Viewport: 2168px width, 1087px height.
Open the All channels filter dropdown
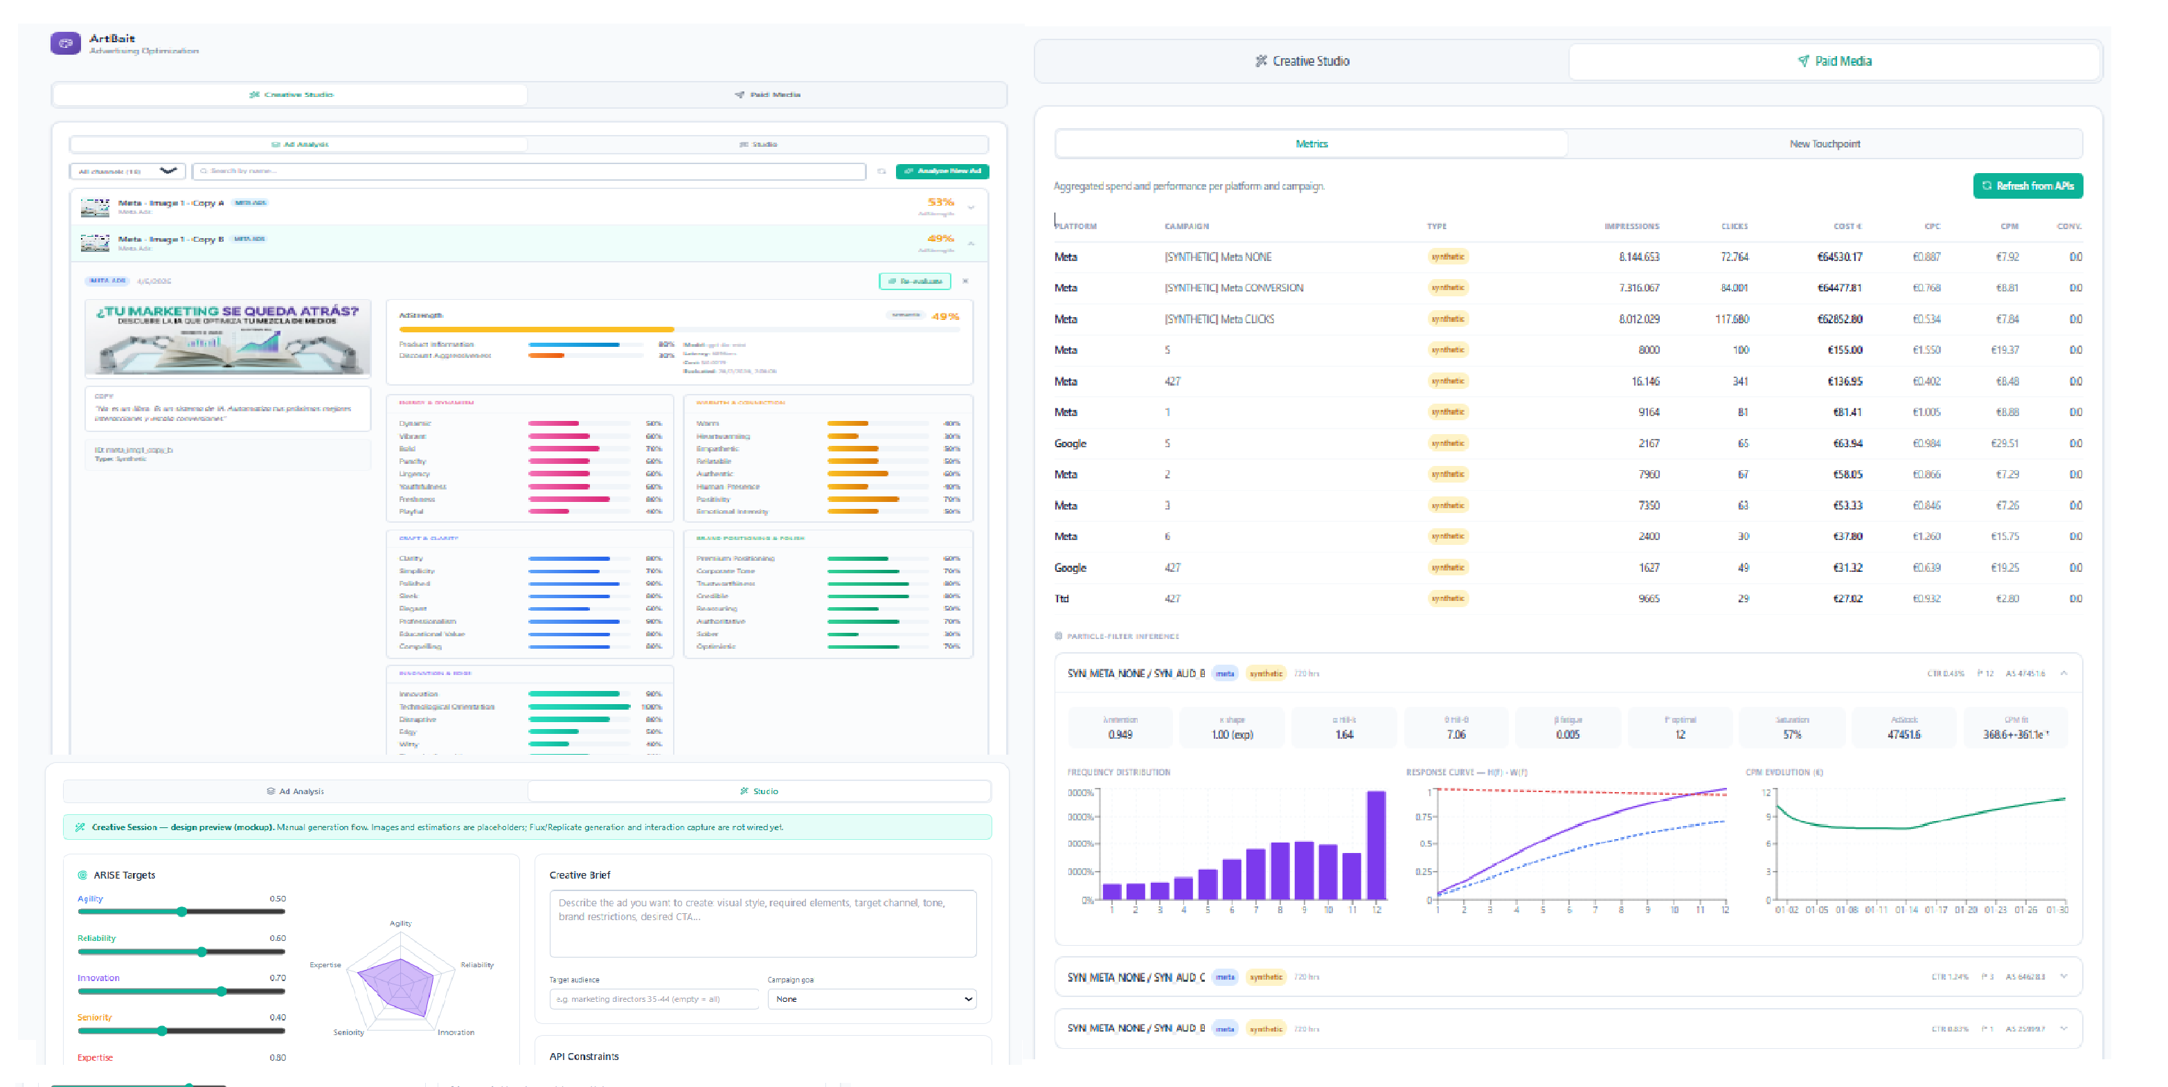click(x=127, y=172)
